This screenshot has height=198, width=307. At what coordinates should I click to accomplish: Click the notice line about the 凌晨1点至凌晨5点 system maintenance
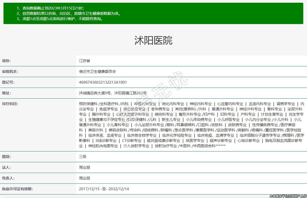point(60,19)
